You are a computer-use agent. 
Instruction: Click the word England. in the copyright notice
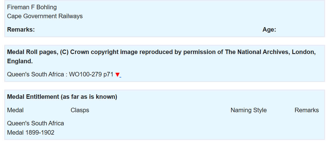pyautogui.click(x=20, y=61)
